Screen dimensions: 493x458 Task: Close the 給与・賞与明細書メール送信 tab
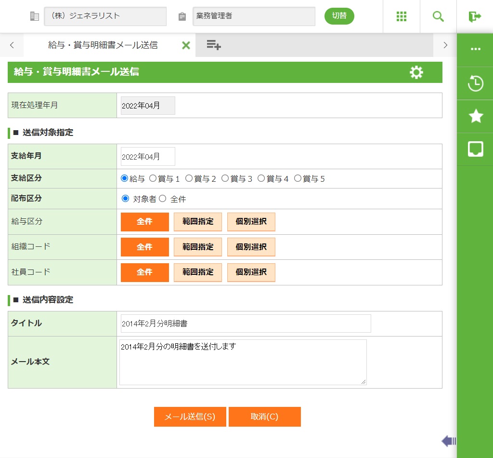[186, 45]
